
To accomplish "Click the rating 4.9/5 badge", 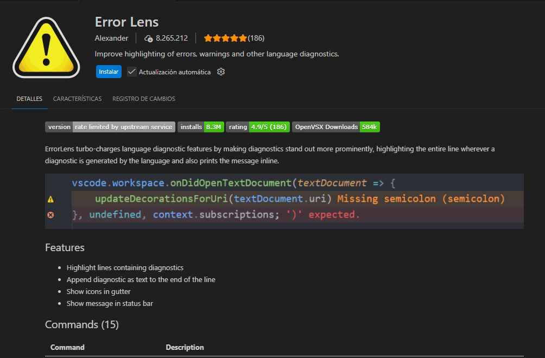I will [257, 127].
